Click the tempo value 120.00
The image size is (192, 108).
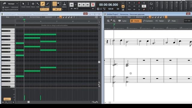(x=111, y=9)
